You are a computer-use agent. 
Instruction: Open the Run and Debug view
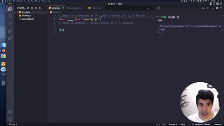point(10,30)
